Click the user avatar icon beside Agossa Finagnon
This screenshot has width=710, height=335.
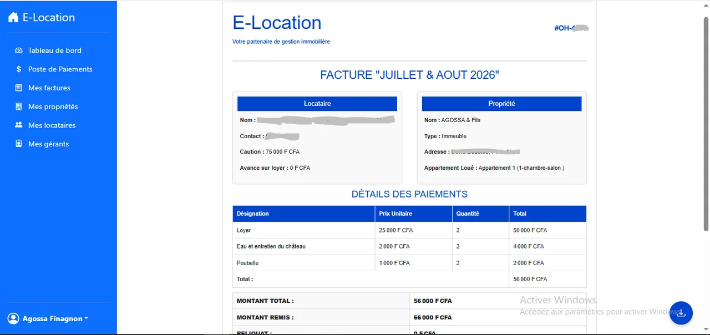pos(13,318)
